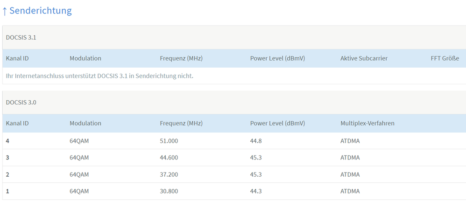466x206 pixels.
Task: Select channel ID 3 in the table
Action: click(x=7, y=158)
